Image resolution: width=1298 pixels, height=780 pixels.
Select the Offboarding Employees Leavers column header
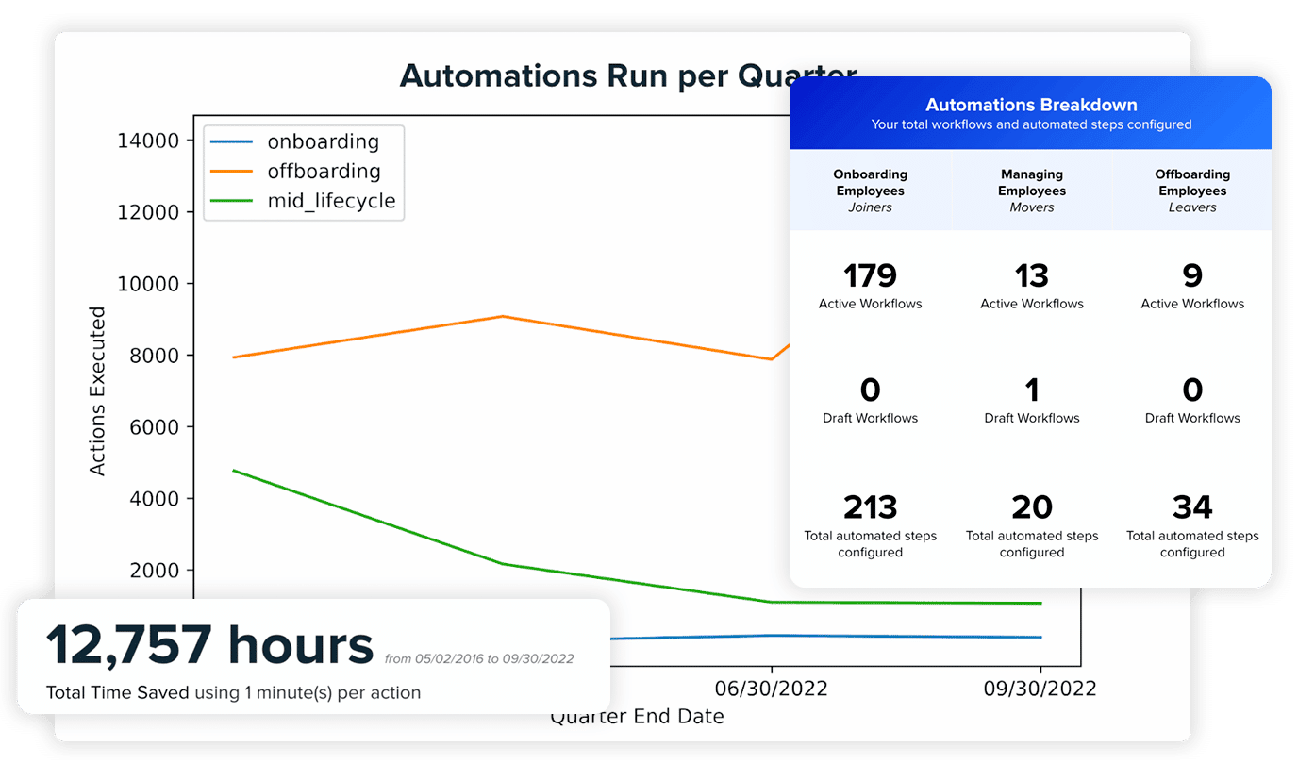[x=1191, y=190]
